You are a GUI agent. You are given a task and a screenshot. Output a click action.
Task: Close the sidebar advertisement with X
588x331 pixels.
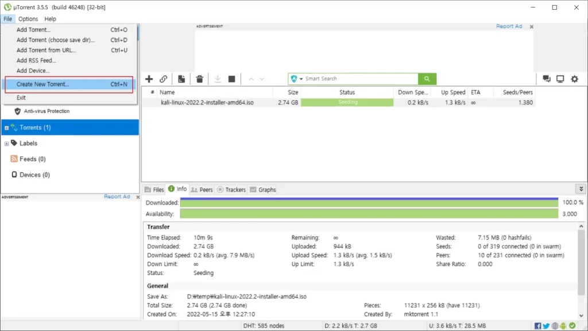(138, 197)
